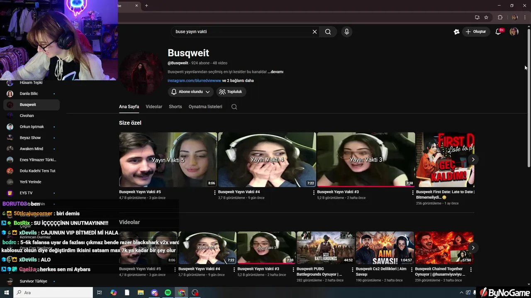Open Oynatma listeleri tab
531x298 pixels.
click(205, 107)
